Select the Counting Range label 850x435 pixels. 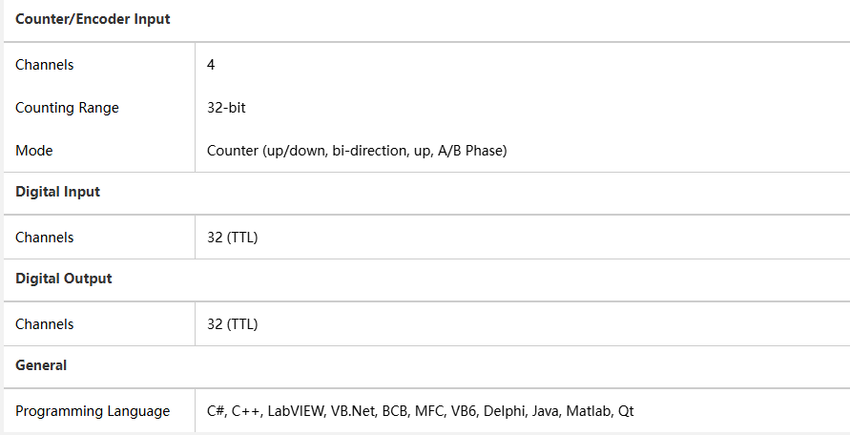[67, 108]
